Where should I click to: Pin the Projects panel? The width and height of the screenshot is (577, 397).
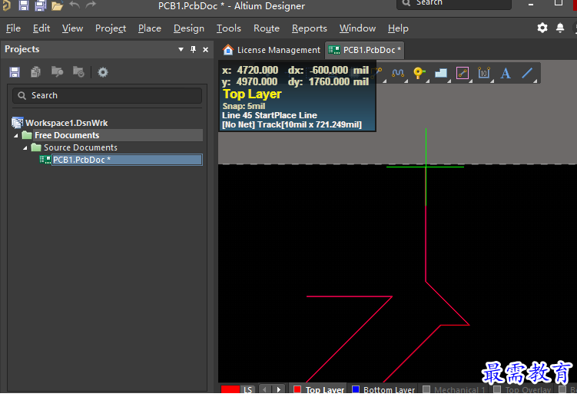(193, 49)
